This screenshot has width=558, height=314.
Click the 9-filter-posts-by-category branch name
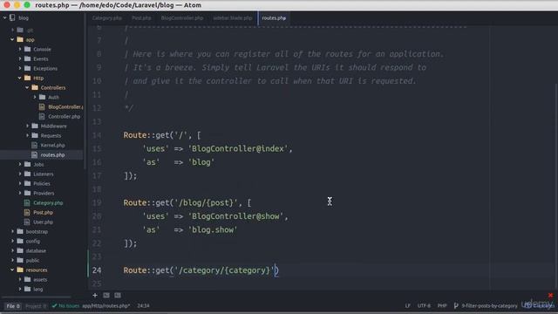click(489, 306)
